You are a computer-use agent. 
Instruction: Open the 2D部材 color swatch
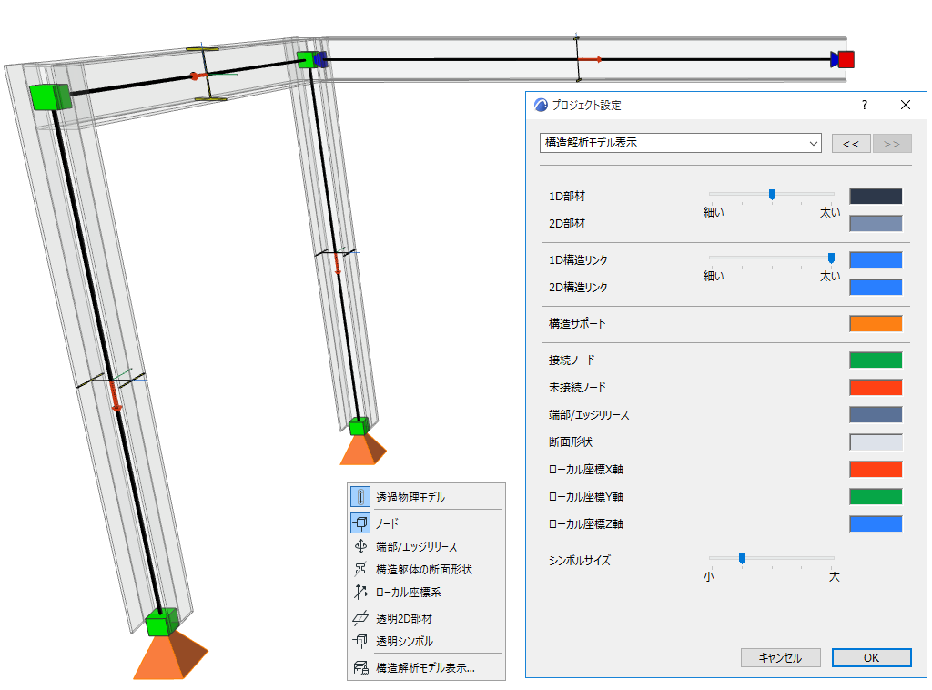pos(876,223)
